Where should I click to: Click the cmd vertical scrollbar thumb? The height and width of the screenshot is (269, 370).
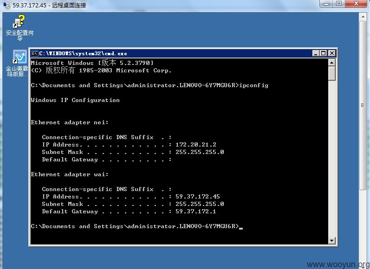point(332,73)
